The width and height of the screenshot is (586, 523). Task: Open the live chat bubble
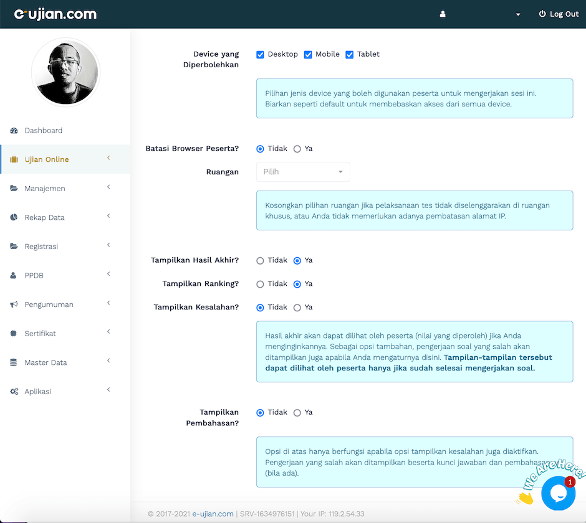[559, 493]
